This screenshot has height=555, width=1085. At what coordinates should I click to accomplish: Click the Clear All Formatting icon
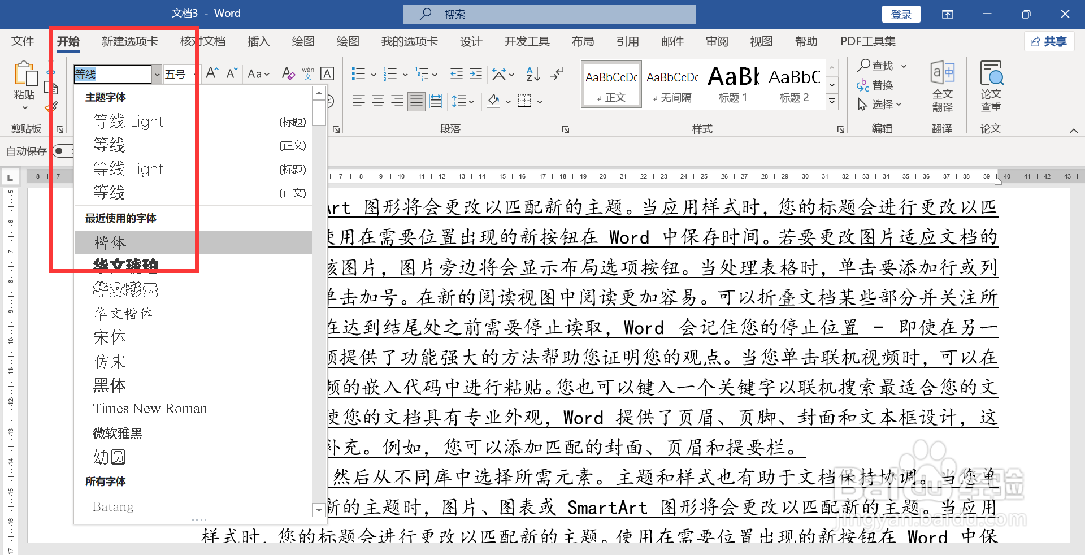point(288,73)
